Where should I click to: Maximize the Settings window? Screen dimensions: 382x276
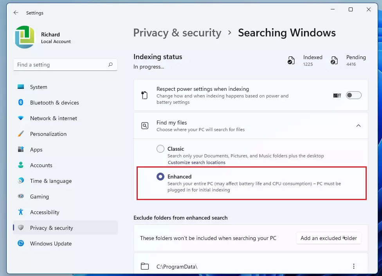pyautogui.click(x=351, y=9)
